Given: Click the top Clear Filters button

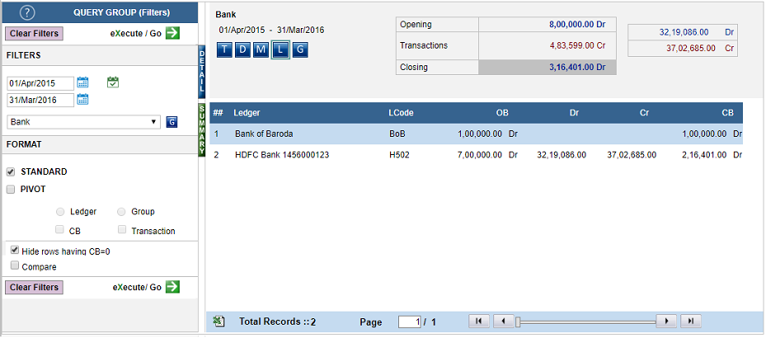Looking at the screenshot, I should [34, 33].
